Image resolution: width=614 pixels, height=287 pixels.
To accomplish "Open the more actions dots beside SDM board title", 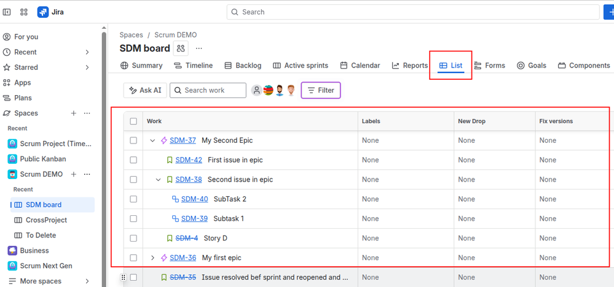I will point(199,48).
